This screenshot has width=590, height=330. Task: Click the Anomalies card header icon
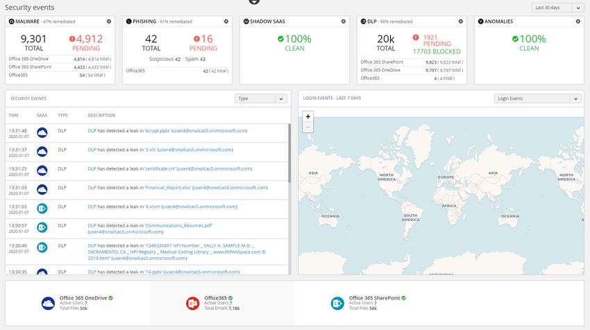click(x=480, y=21)
